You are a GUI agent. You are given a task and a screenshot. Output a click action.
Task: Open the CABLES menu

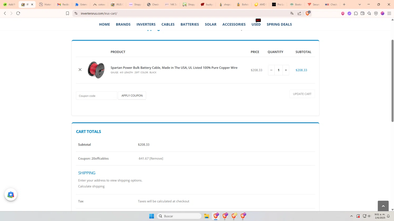click(168, 24)
